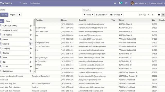
Task: Edit the Job Position label field
Action: (x=15, y=35)
